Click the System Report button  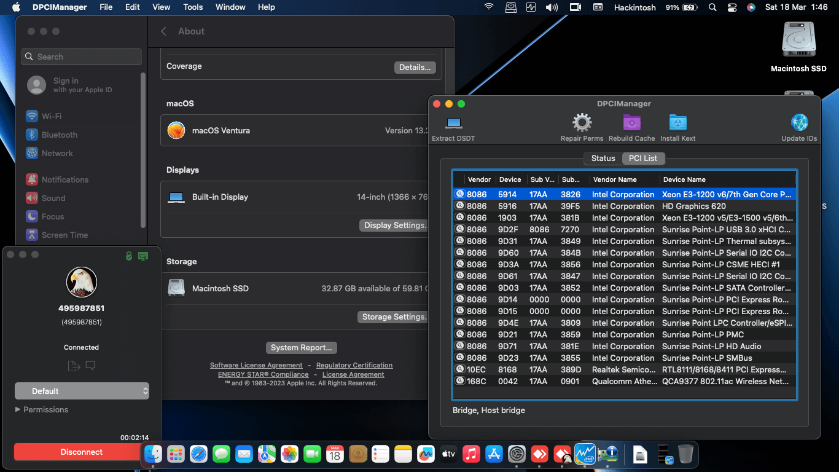(x=302, y=348)
